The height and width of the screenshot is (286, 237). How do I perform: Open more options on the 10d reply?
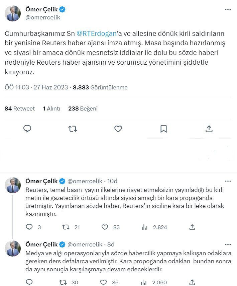(228, 181)
